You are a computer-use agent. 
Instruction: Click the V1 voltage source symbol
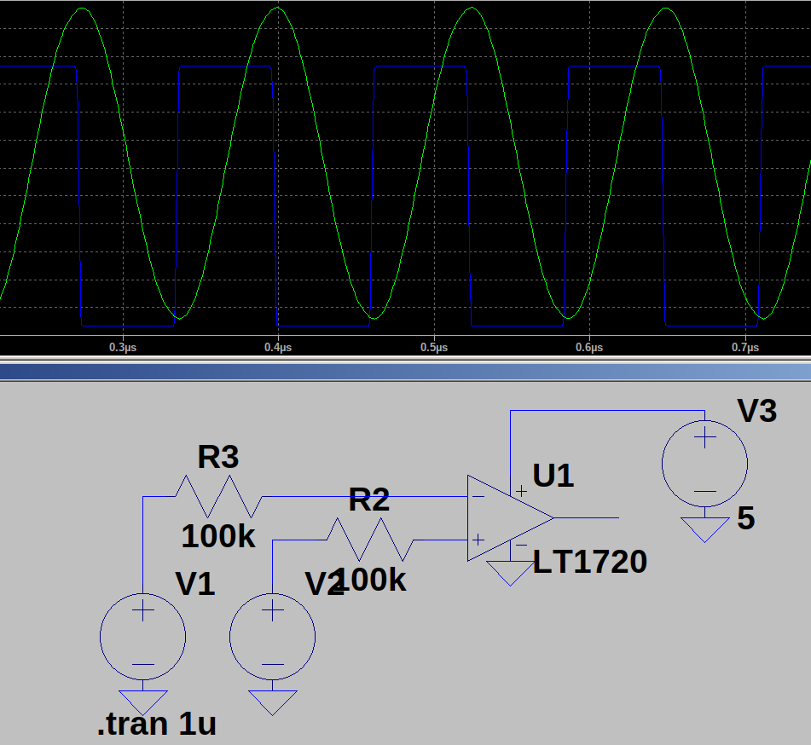(142, 636)
